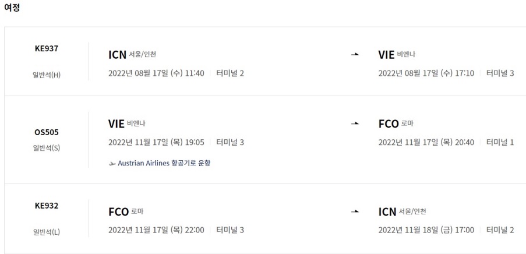
Task: Click the 일반석(L) cabin class label
Action: (x=47, y=231)
